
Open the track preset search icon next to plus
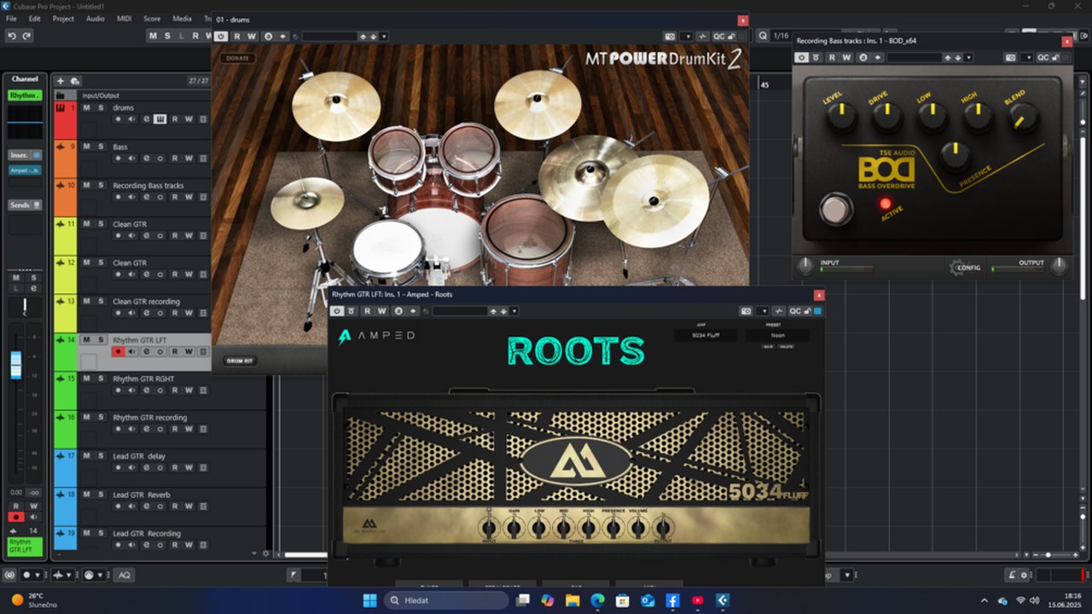[x=74, y=81]
